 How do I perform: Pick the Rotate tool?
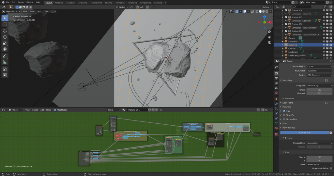coord(5,37)
